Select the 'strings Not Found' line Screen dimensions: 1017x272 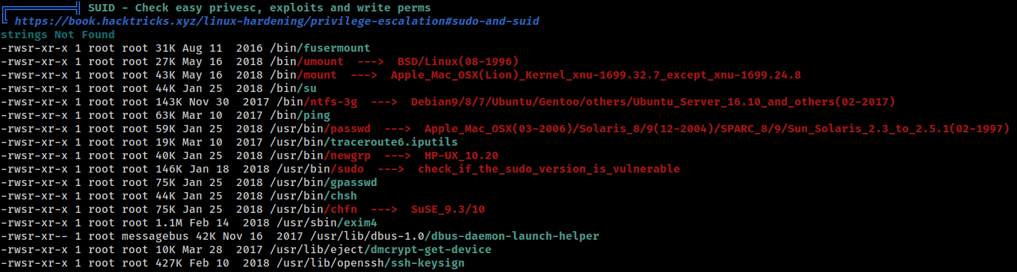(58, 34)
